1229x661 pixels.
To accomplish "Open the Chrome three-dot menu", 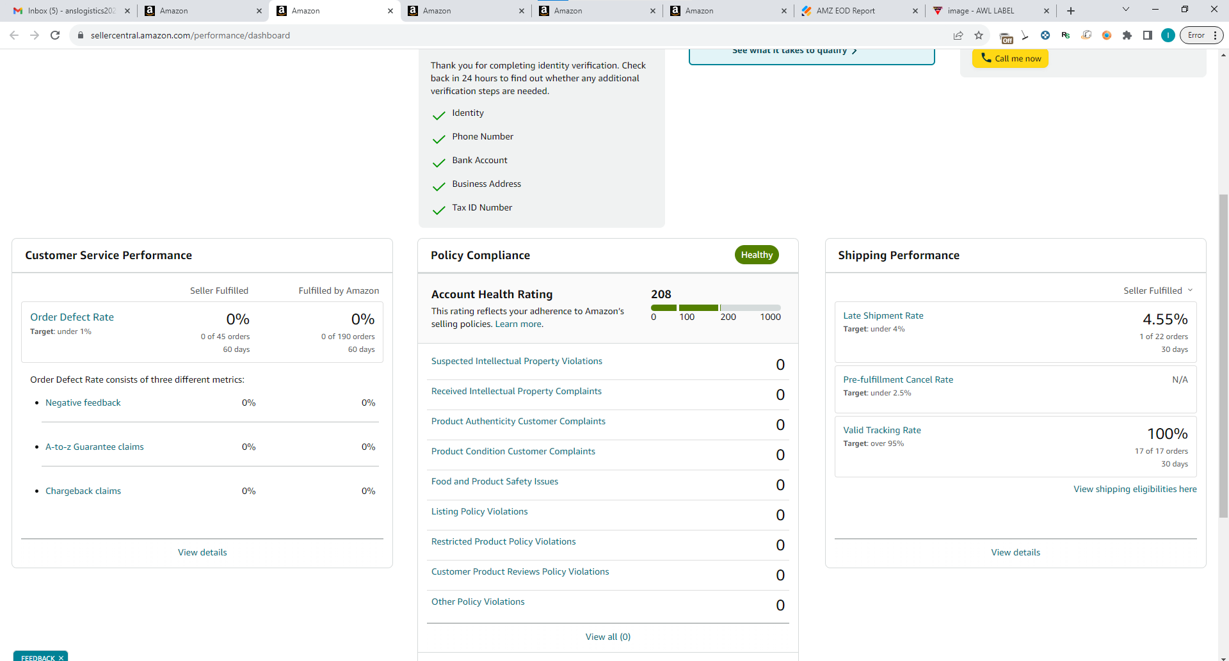I will [1215, 35].
